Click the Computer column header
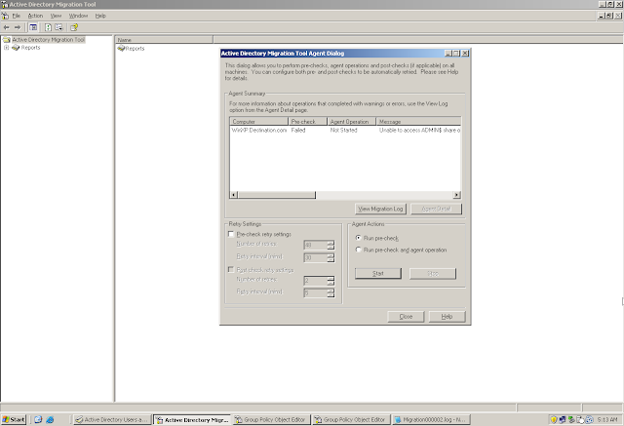Screen dimensions: 624x426 click(259, 121)
